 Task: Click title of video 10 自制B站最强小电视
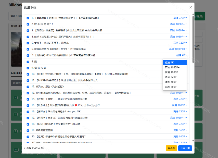80,74
